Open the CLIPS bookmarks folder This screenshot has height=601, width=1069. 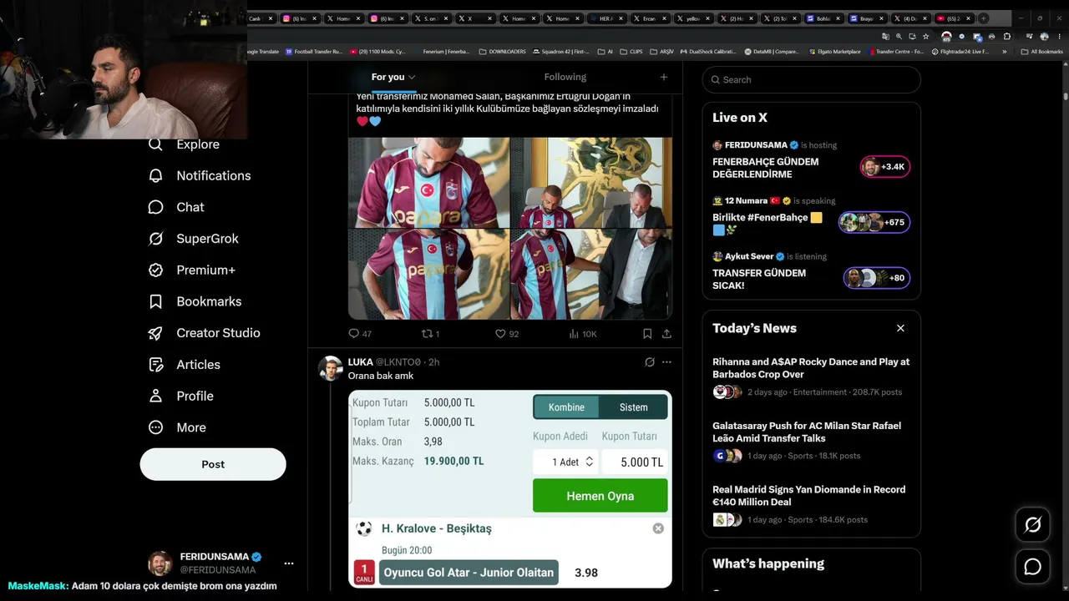[x=631, y=52]
